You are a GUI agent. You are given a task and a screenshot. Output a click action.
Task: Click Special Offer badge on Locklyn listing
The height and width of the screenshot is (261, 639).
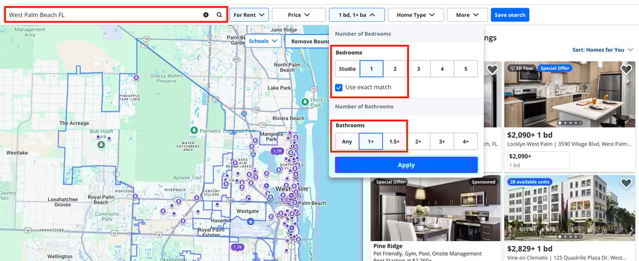(554, 68)
